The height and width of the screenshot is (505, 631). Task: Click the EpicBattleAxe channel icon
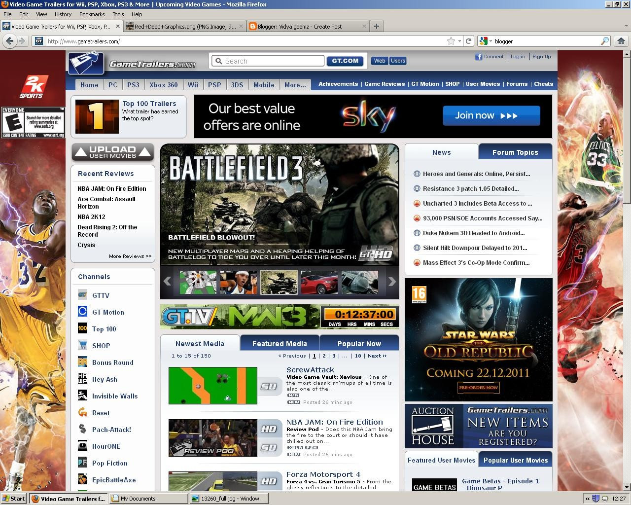(82, 479)
